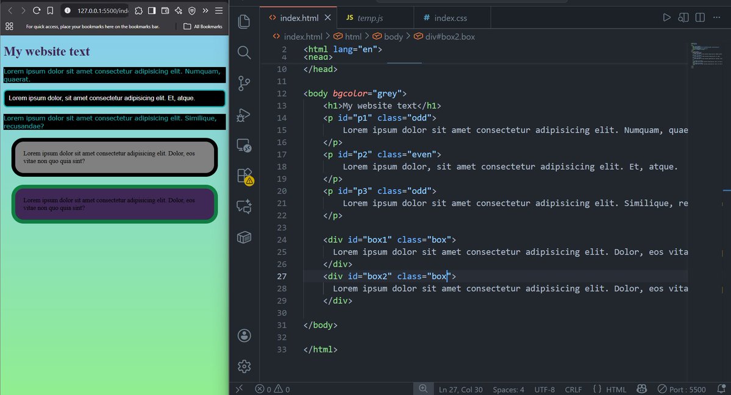The width and height of the screenshot is (731, 395).
Task: Open the Accounts icon in activity bar
Action: (244, 335)
